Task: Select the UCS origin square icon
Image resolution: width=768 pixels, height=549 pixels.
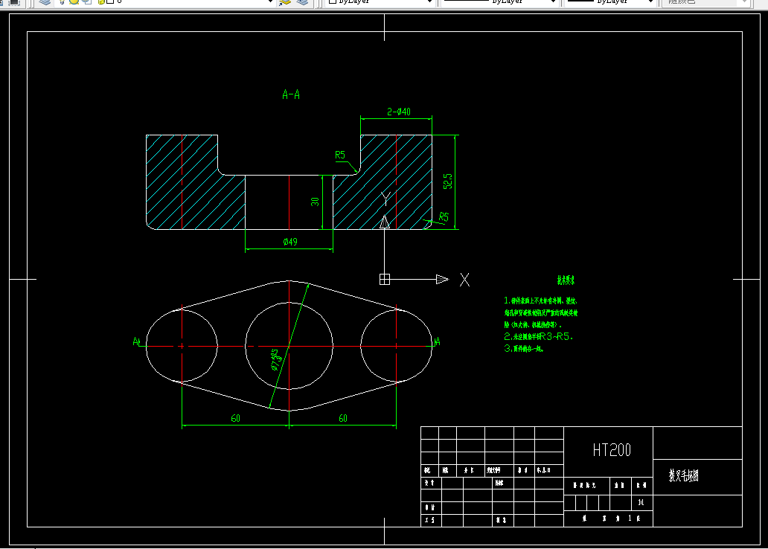Action: pyautogui.click(x=385, y=279)
